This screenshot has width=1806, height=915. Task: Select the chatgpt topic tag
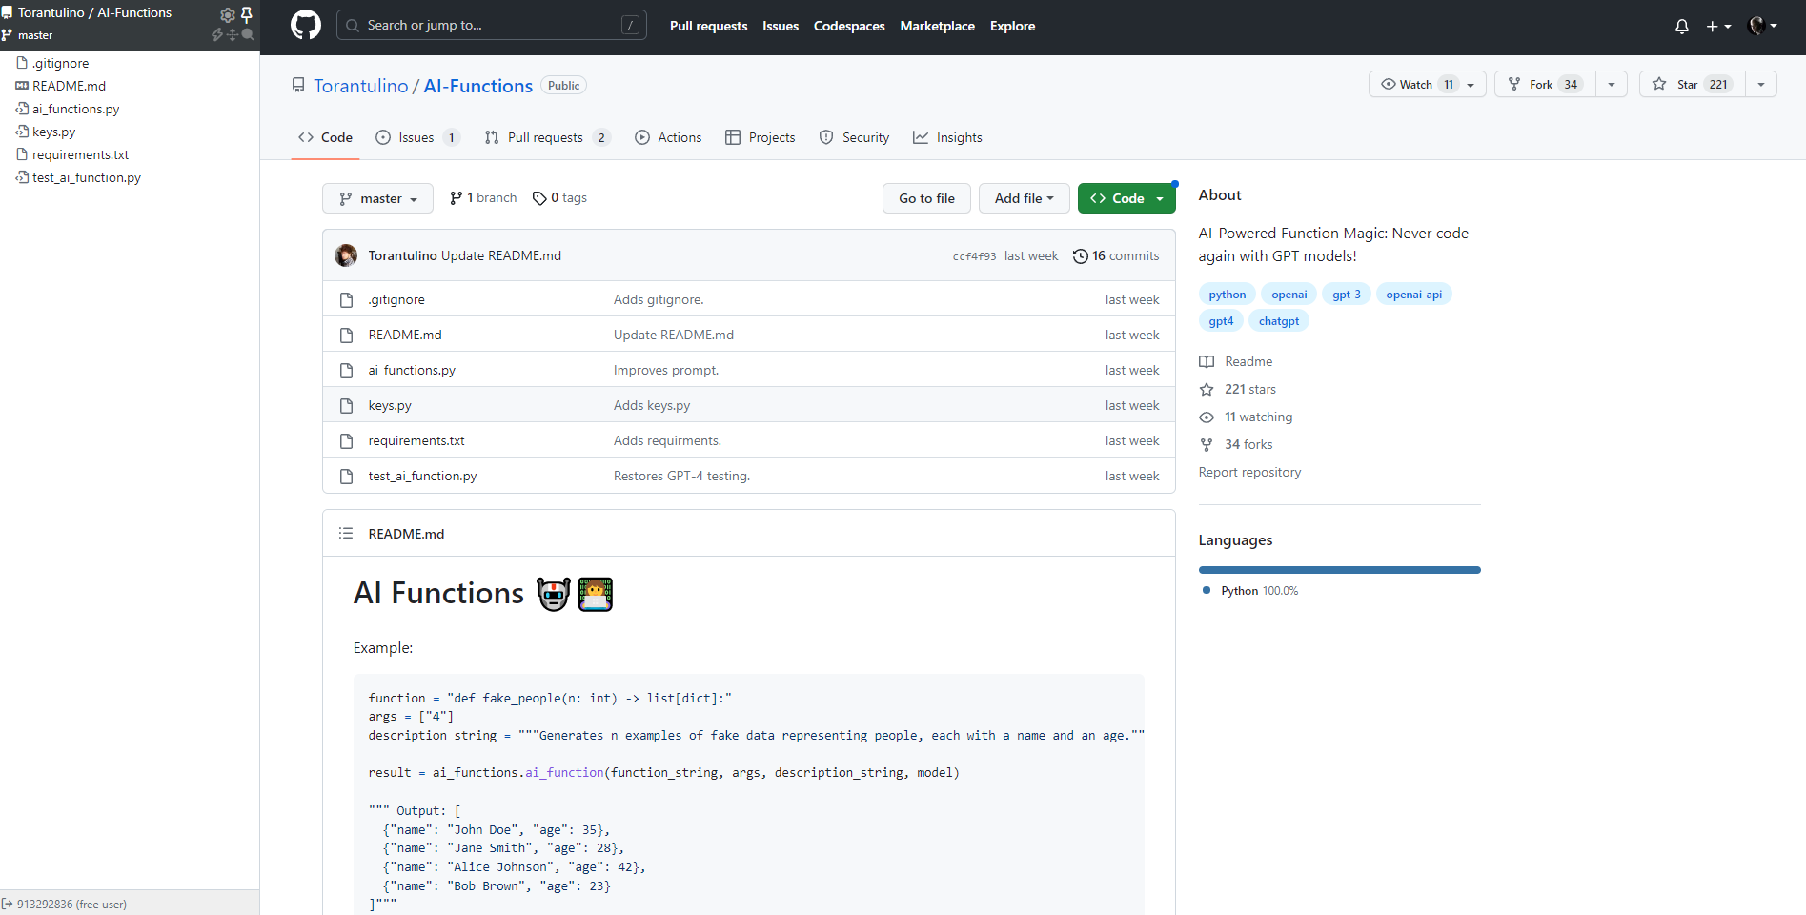[x=1279, y=321]
